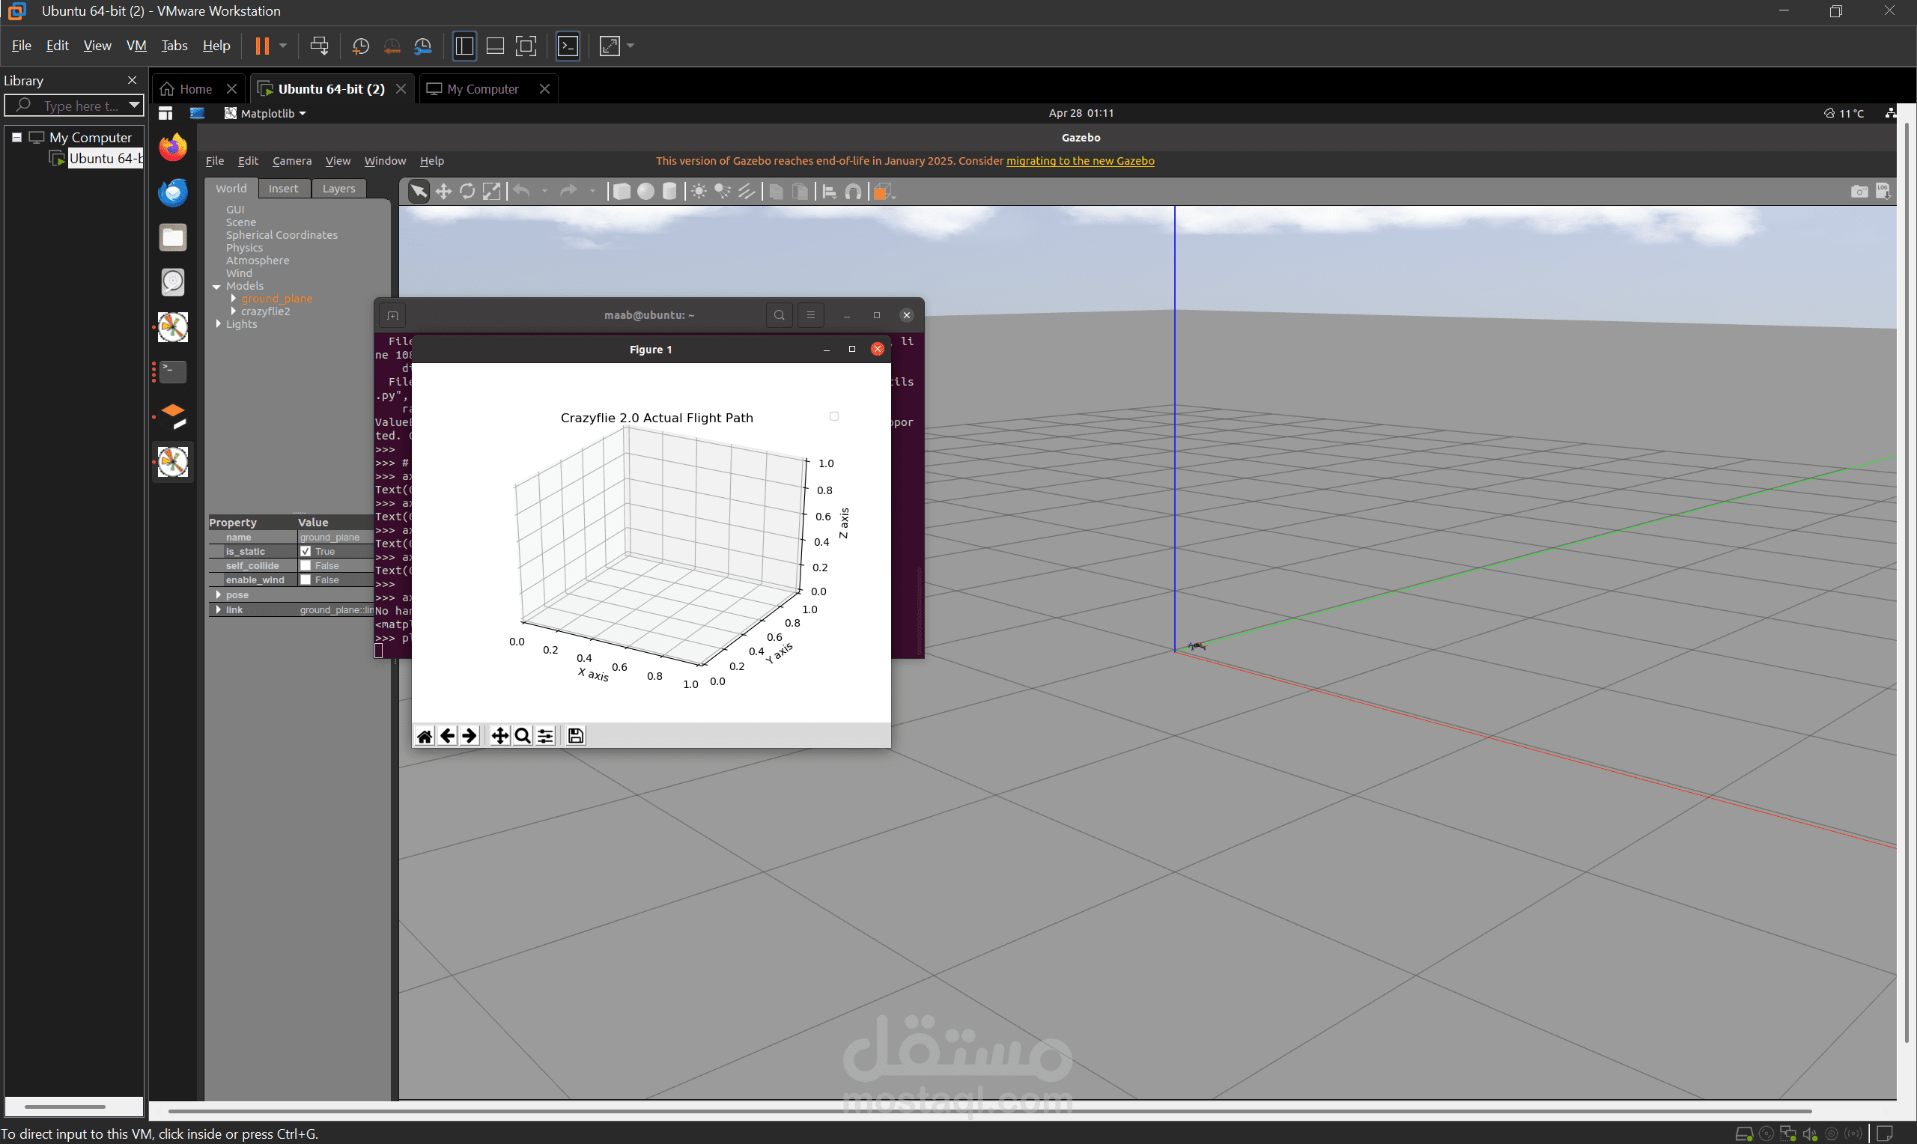Reset the plot view with home icon

425,735
